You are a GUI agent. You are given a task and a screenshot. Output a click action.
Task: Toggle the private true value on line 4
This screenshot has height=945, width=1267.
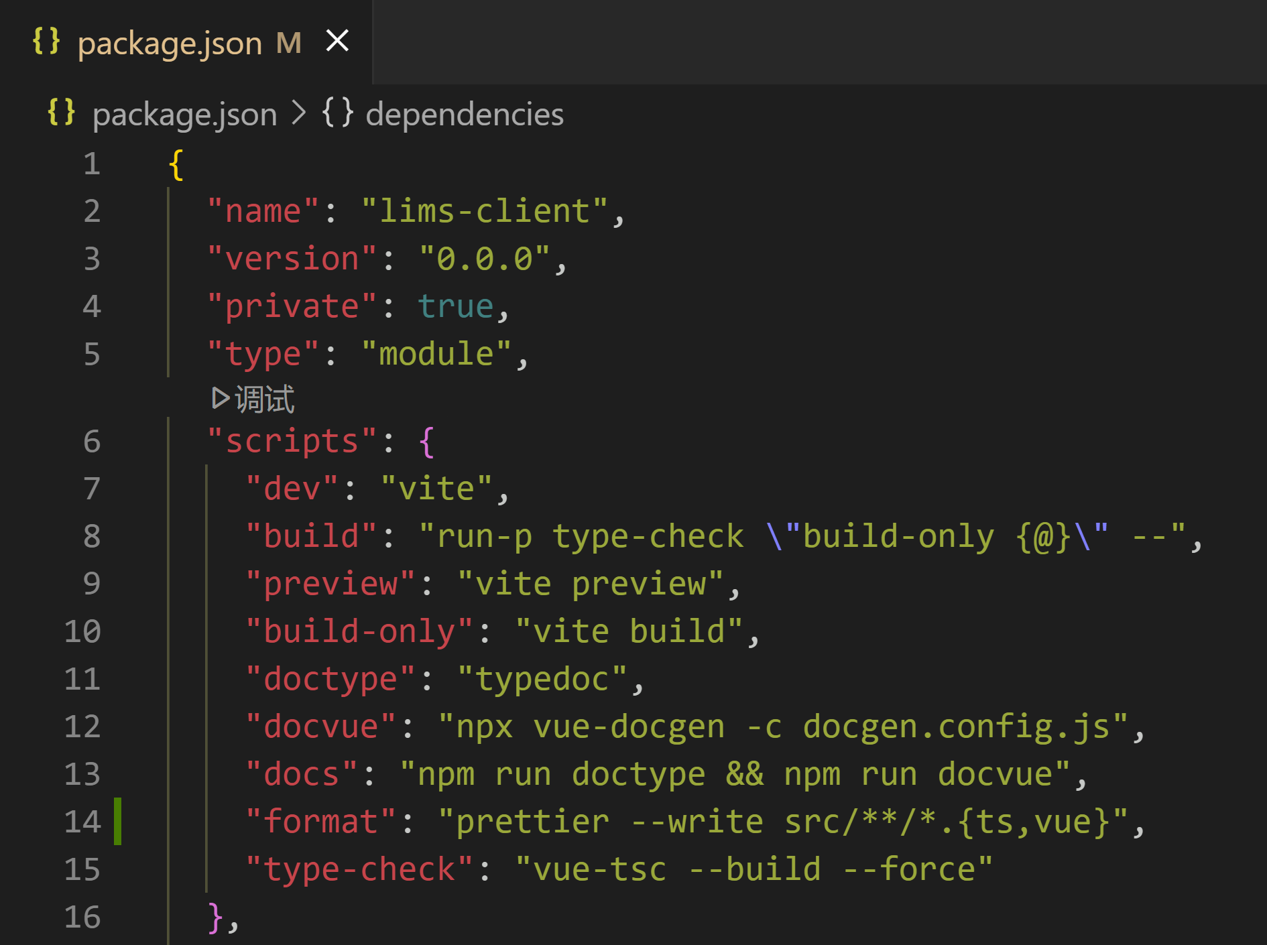coord(455,305)
